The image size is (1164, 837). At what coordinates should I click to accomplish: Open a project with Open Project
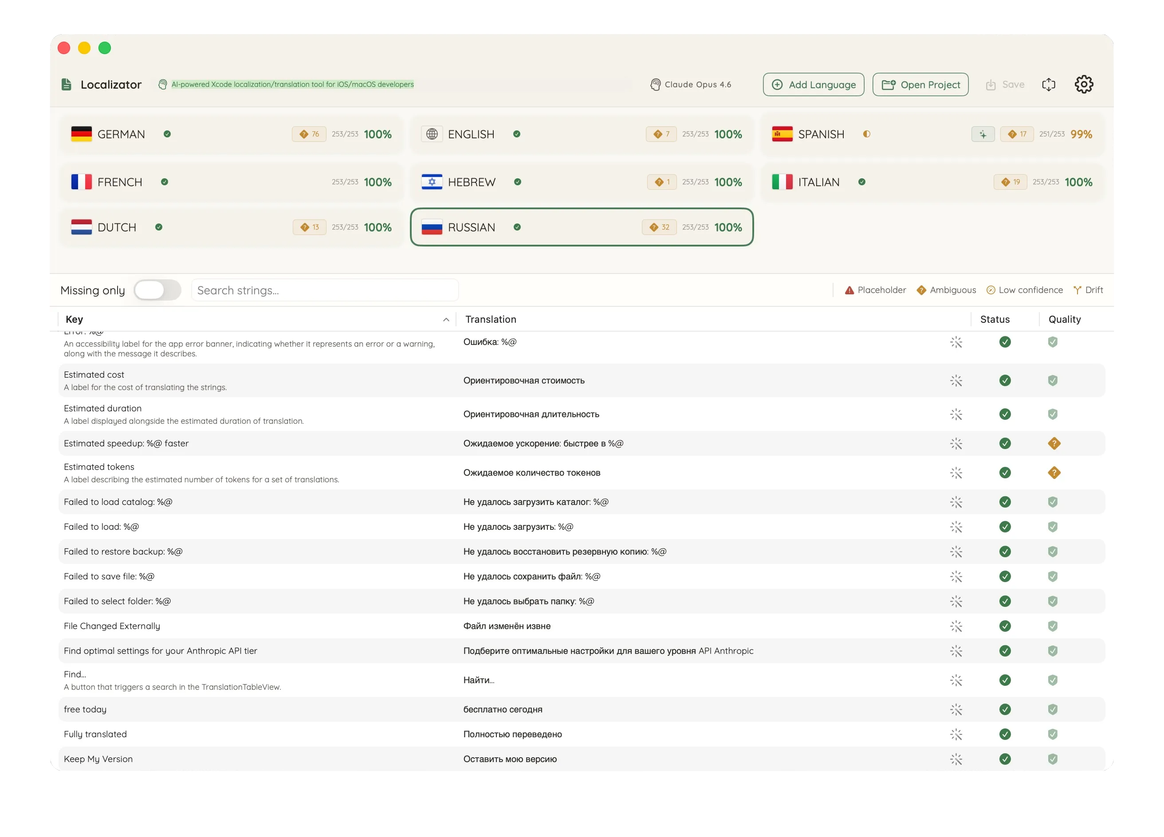click(x=920, y=84)
